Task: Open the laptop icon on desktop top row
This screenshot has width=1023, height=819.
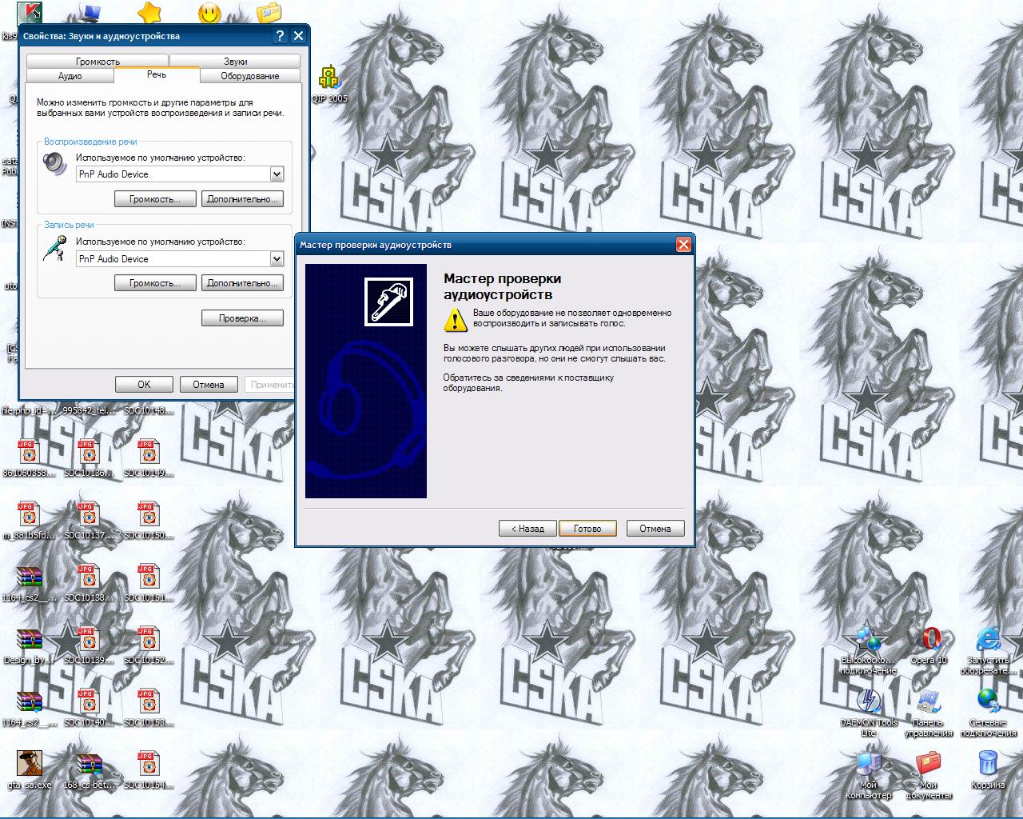Action: [90, 13]
